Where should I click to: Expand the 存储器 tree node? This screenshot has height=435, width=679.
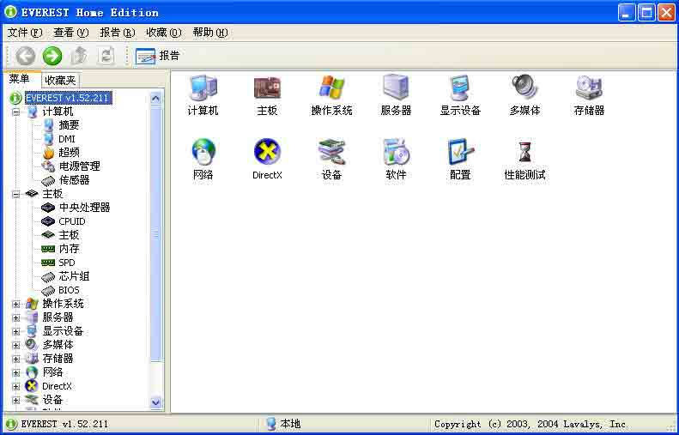click(16, 359)
